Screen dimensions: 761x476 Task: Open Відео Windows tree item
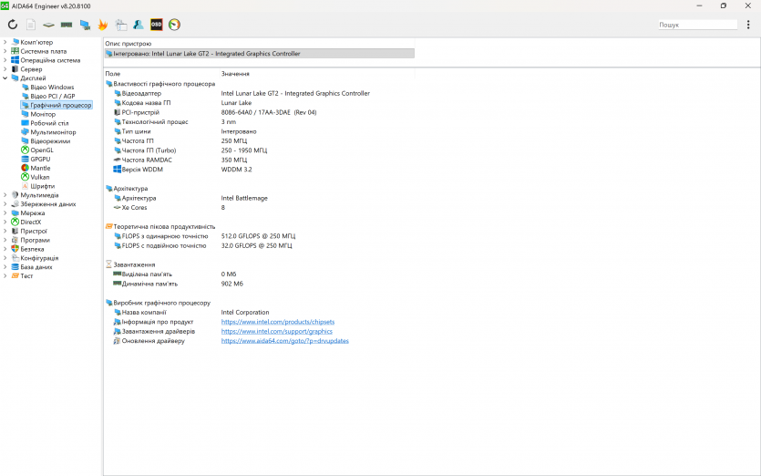click(52, 88)
